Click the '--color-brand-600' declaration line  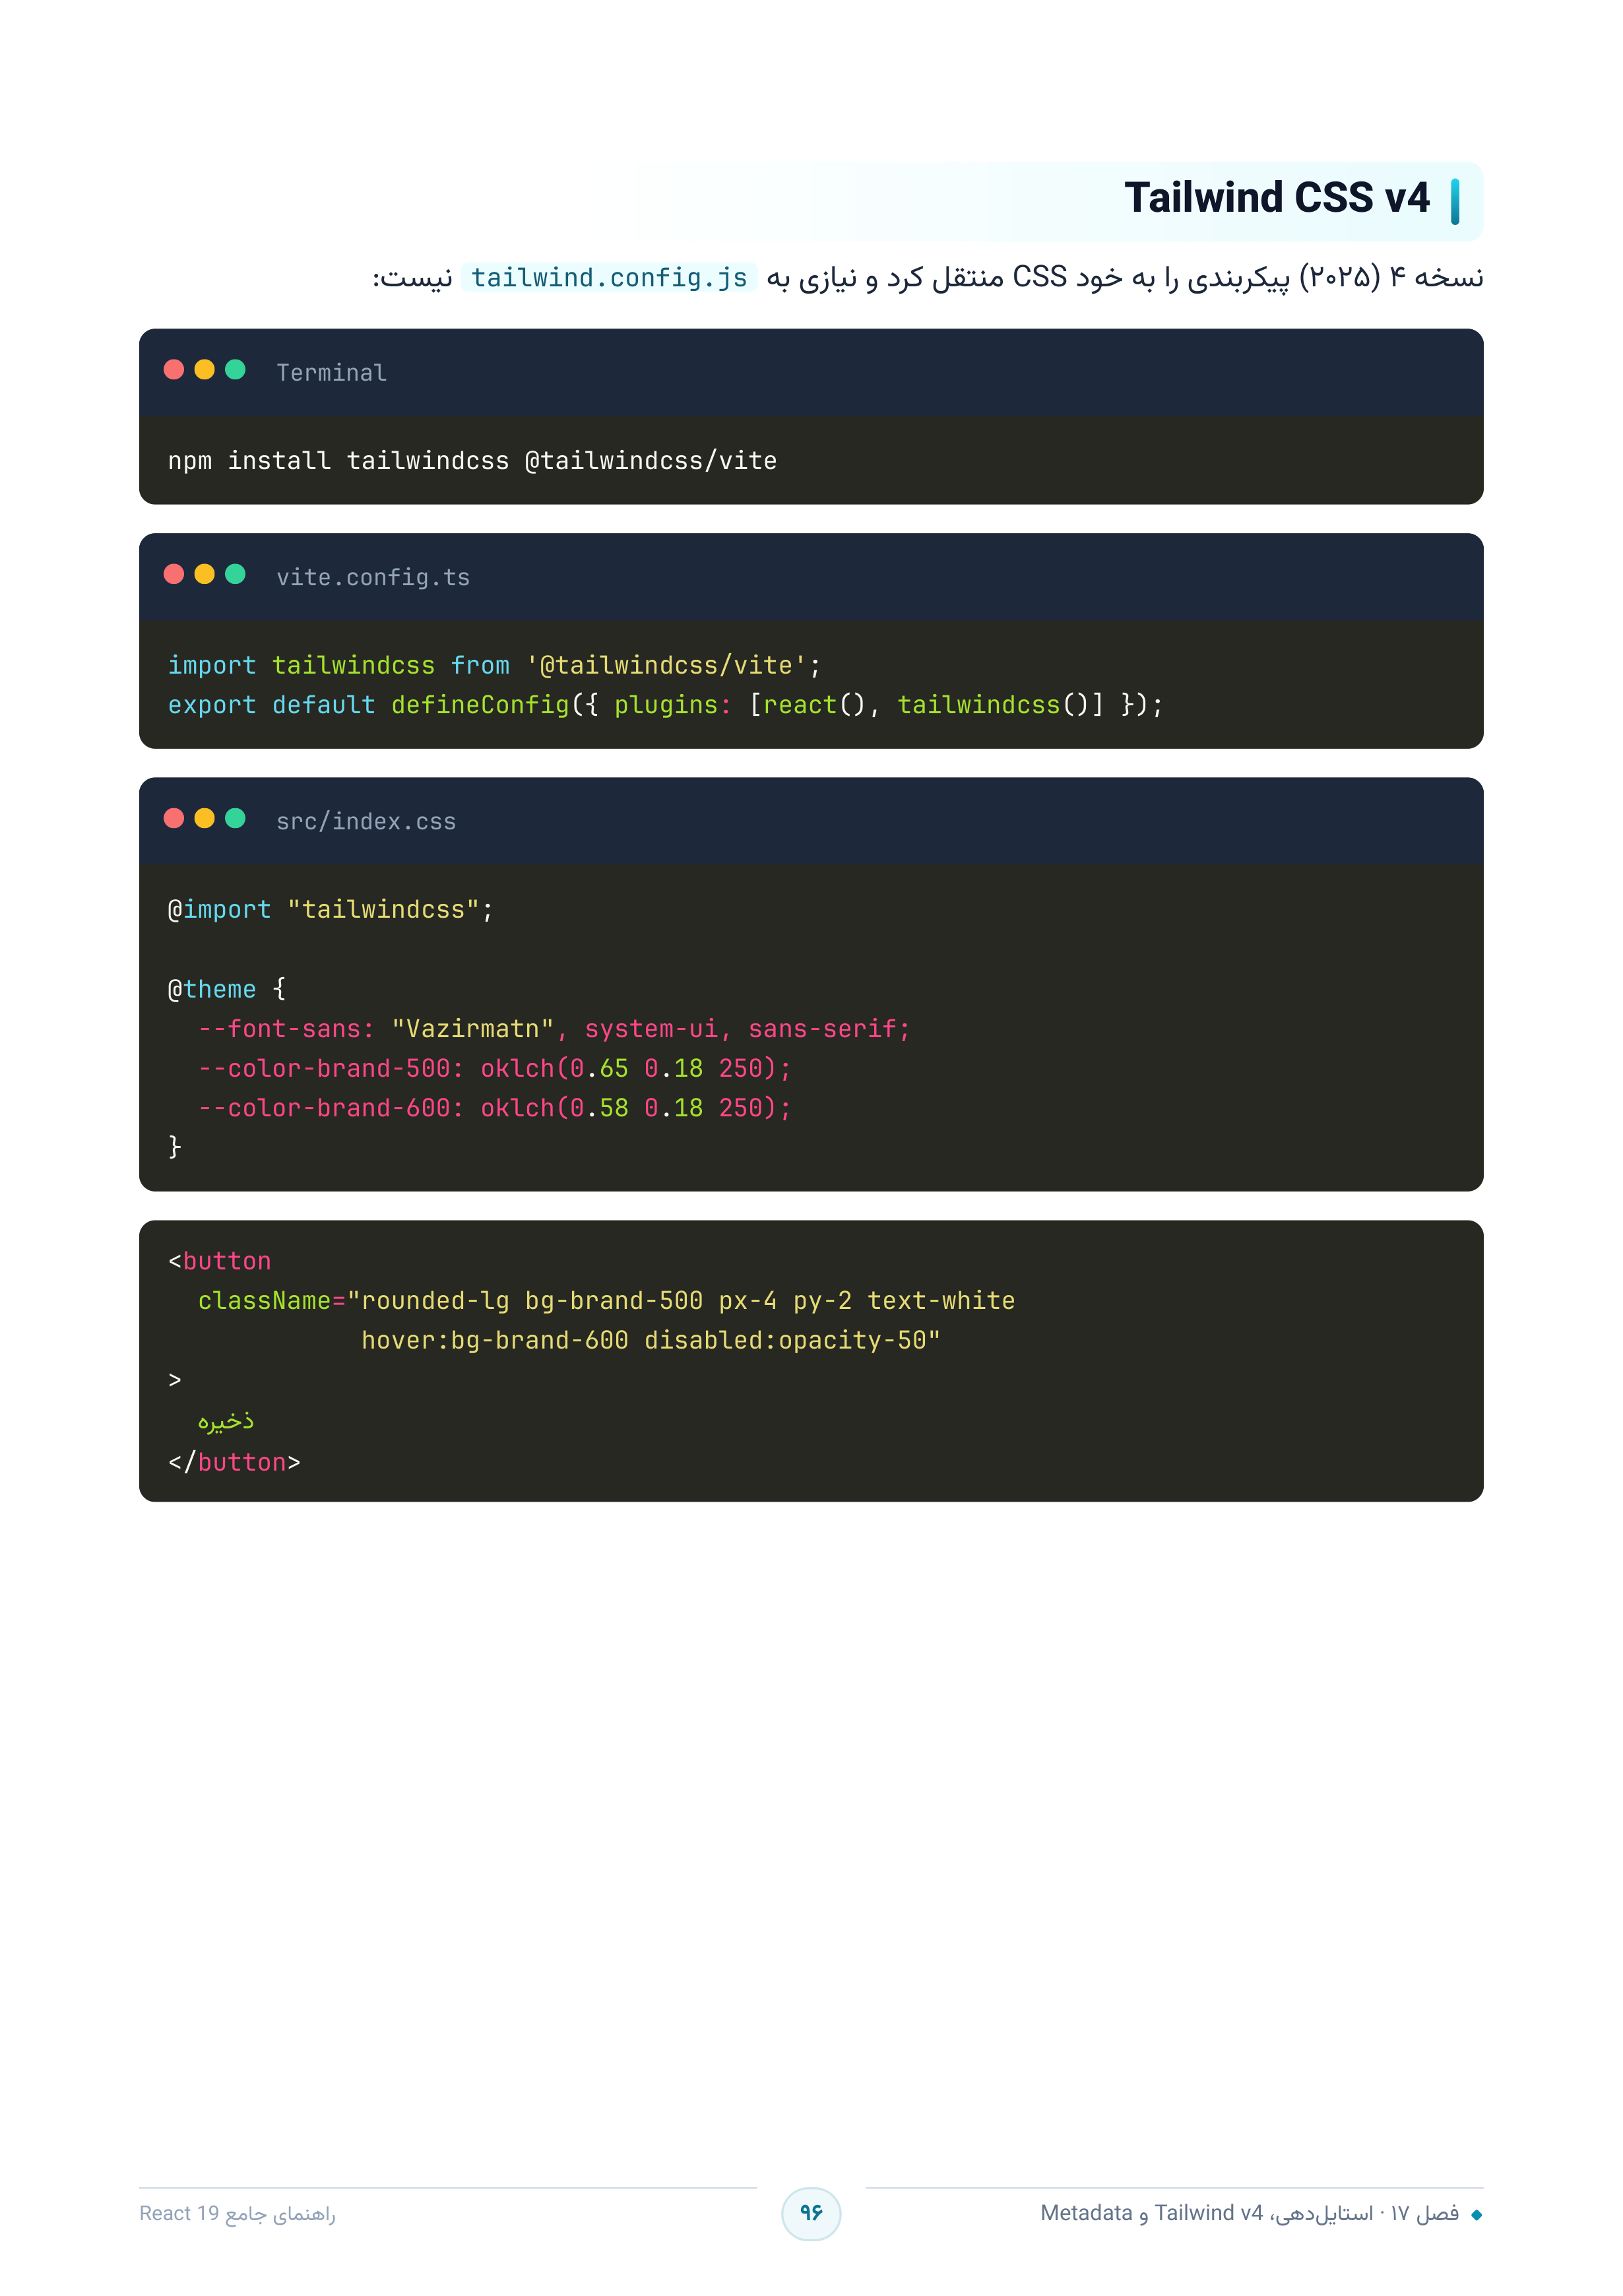(x=494, y=1108)
